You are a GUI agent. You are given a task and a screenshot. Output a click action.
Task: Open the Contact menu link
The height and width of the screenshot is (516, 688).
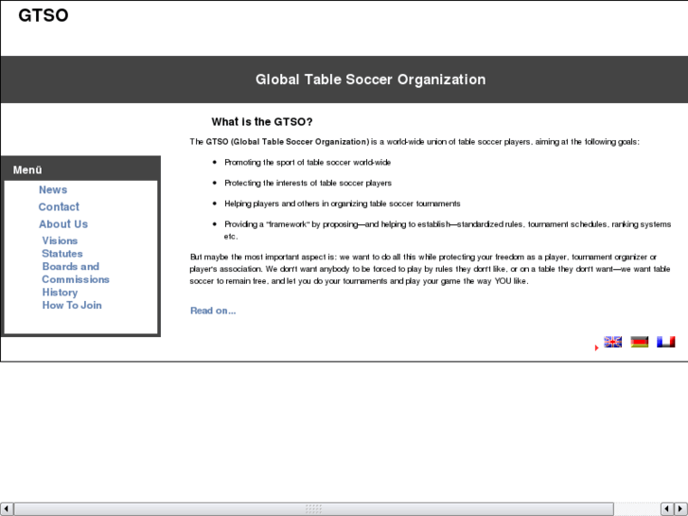click(x=59, y=206)
